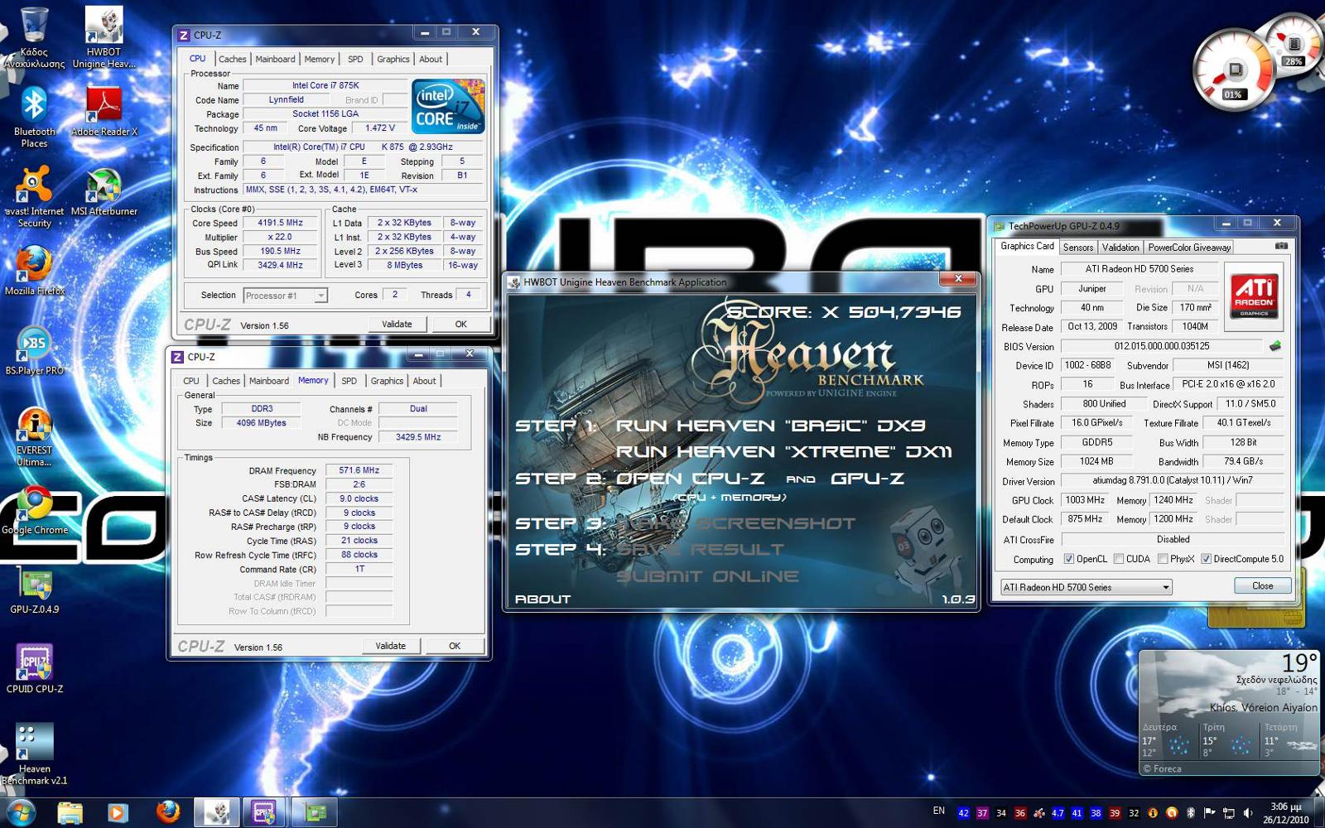
Task: Open About in HWBOT Heaven app
Action: (542, 599)
